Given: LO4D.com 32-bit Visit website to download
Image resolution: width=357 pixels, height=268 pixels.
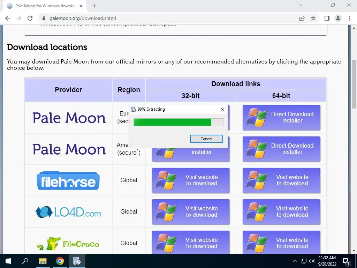Looking at the screenshot, I should coord(191,212).
